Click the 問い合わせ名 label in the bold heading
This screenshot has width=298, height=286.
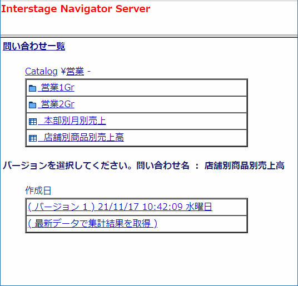point(163,165)
